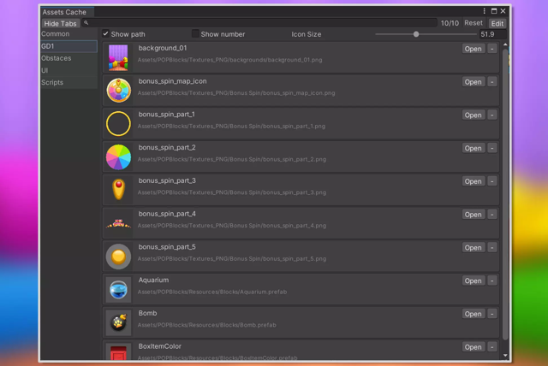Click the bonus_spin_map_icon wheel thumbnail

tap(118, 91)
